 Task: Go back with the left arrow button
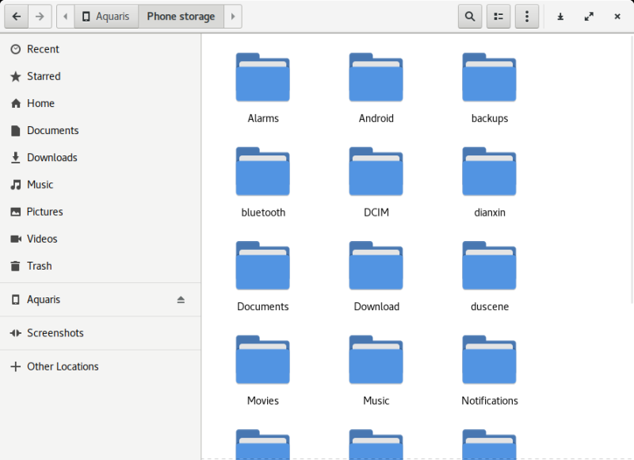[16, 16]
